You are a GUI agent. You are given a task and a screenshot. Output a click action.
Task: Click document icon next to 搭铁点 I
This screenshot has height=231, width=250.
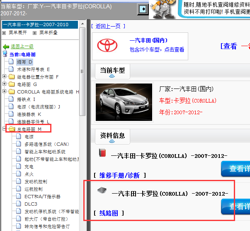[x=11, y=99]
